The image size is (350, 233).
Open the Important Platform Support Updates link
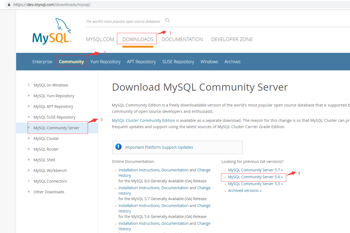159,147
